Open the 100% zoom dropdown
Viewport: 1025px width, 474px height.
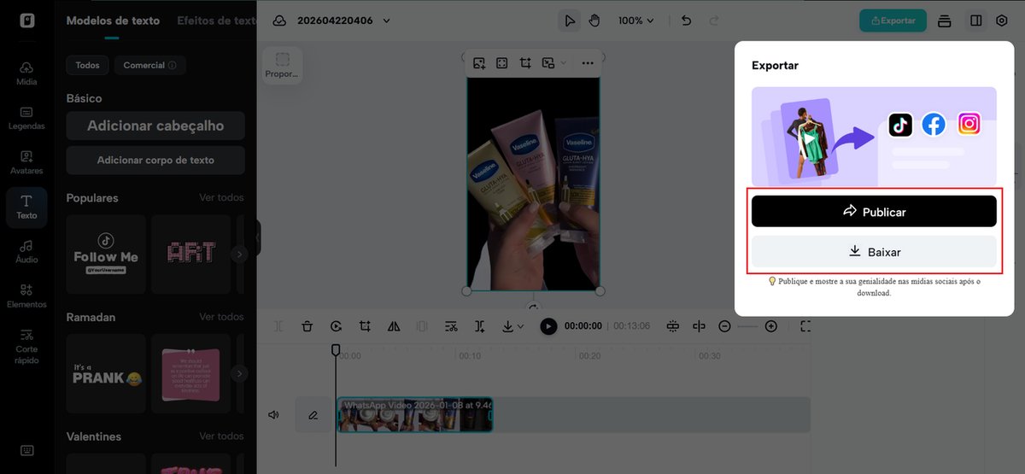click(x=636, y=20)
